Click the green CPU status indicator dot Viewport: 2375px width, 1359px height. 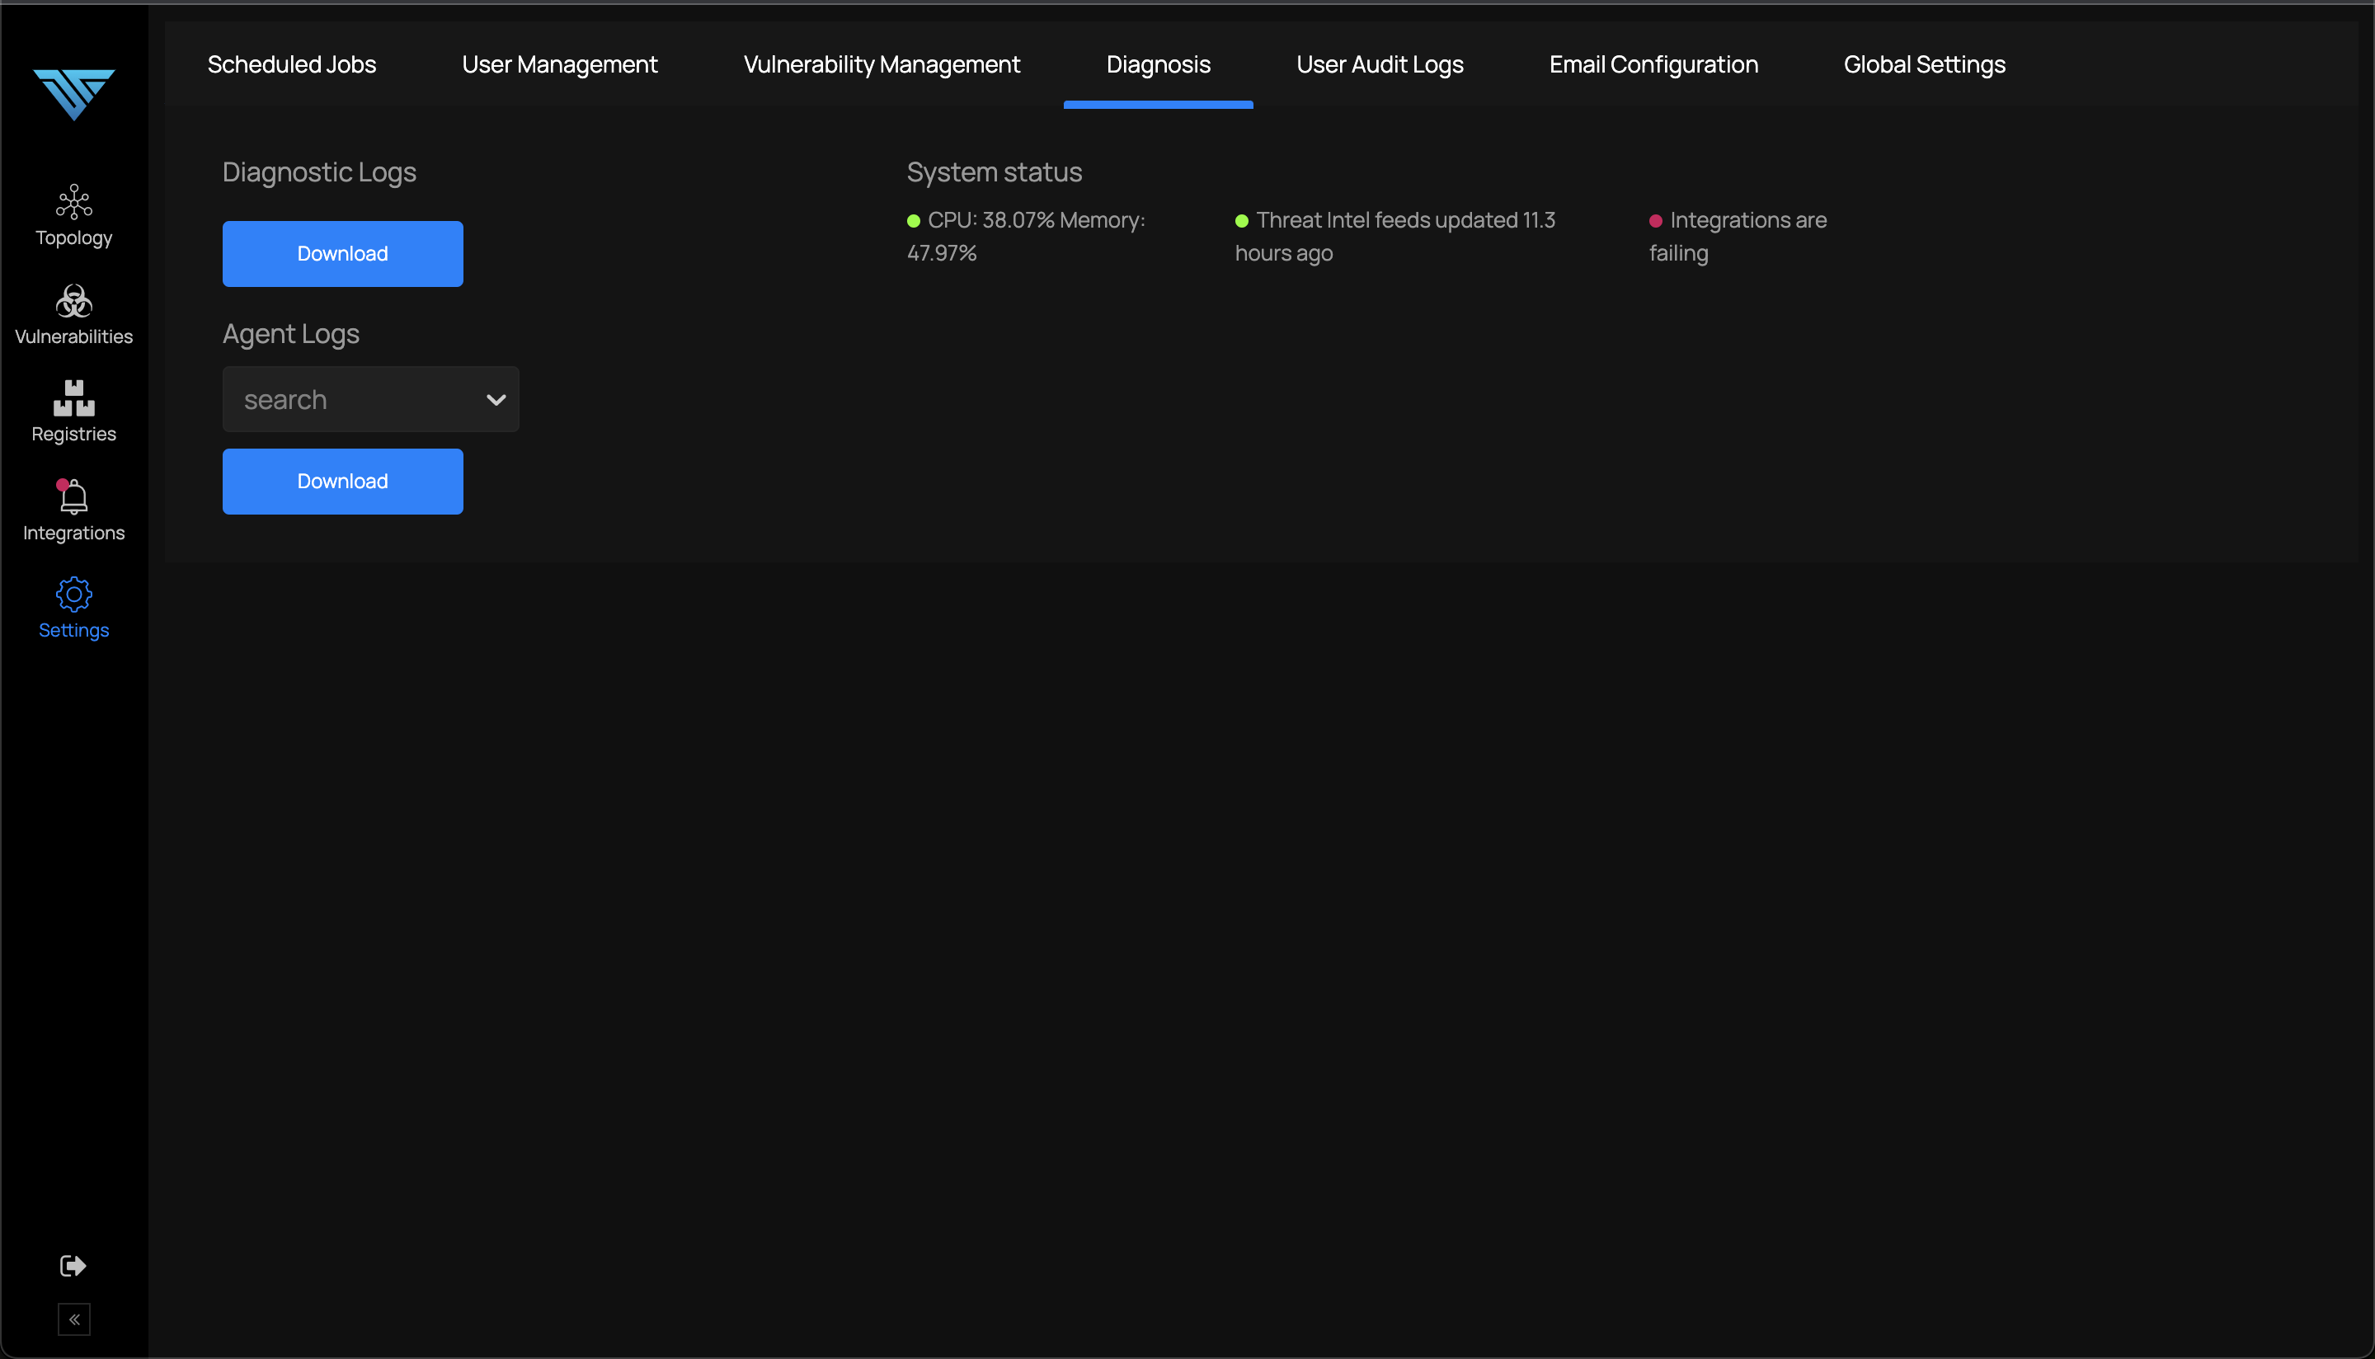(912, 220)
